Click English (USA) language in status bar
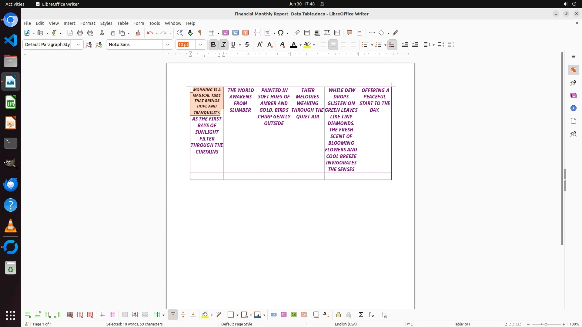Screen dimensions: 582x327 click(x=346, y=324)
